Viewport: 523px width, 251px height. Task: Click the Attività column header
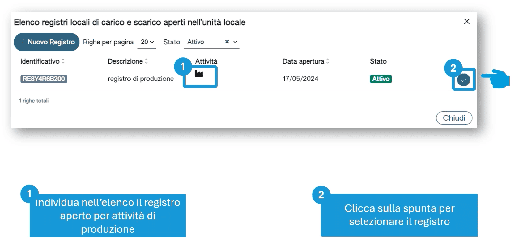(x=206, y=61)
